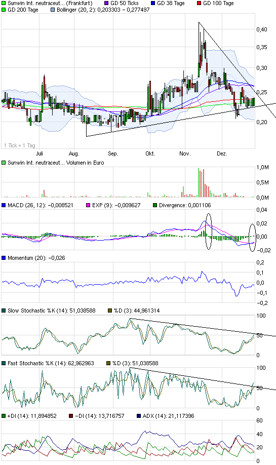Screen dimensions: 276x465
Task: Click Slow Stochastic %K value '51,038588'
Action: tap(83, 311)
